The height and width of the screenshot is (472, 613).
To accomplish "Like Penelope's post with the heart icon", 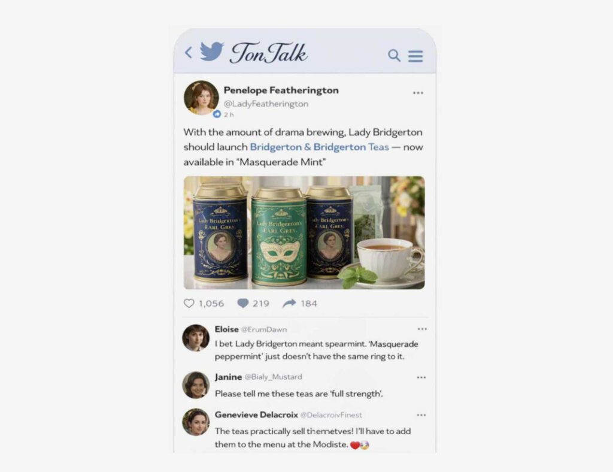I will pos(189,304).
